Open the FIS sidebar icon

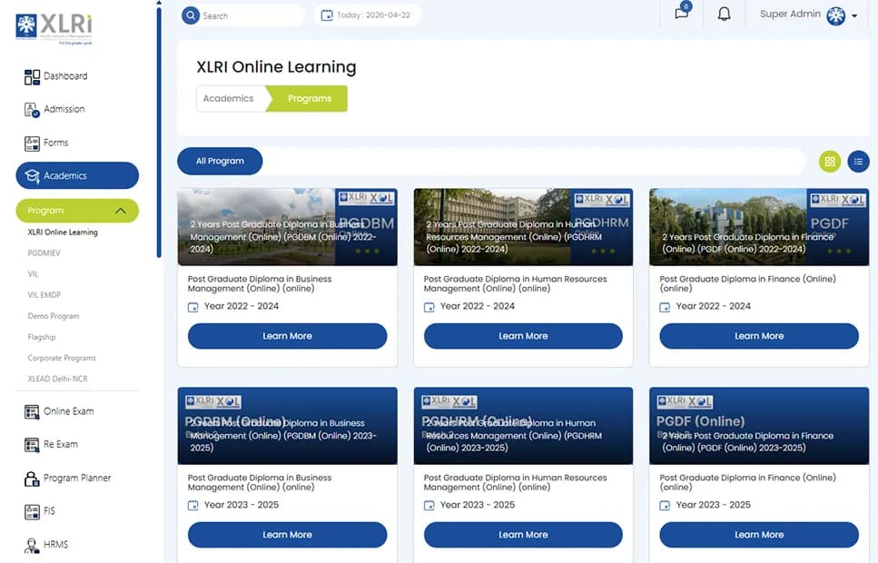point(32,511)
